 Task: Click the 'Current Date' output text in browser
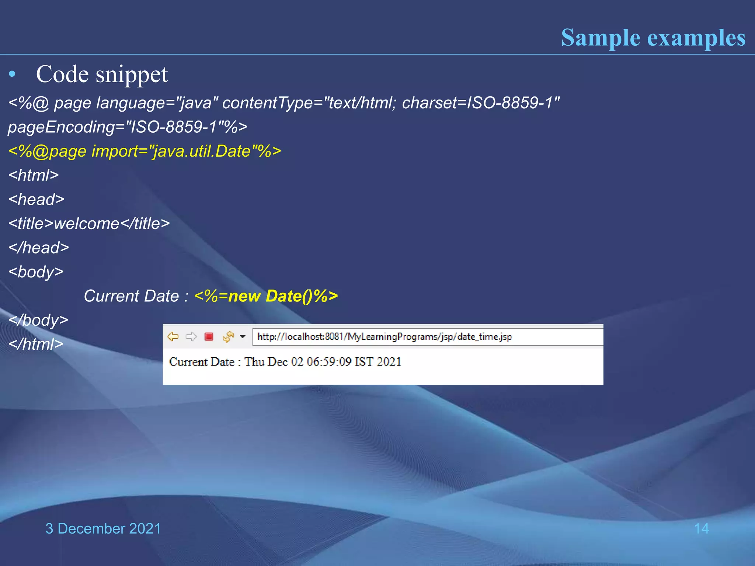285,362
